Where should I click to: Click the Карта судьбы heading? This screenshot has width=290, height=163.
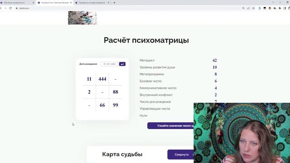pyautogui.click(x=122, y=154)
